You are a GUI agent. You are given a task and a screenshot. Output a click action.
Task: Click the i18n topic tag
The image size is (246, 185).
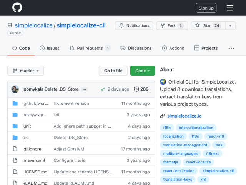point(167,128)
